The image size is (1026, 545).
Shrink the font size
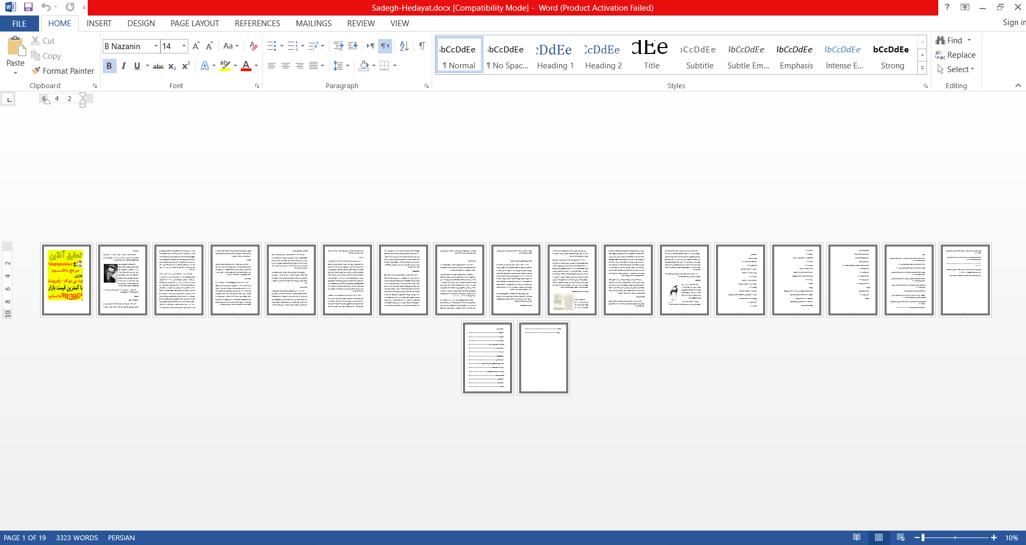tap(209, 46)
